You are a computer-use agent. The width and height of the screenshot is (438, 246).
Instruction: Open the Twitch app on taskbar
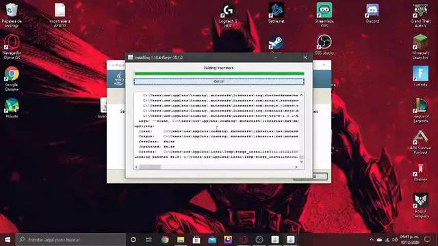(228, 240)
